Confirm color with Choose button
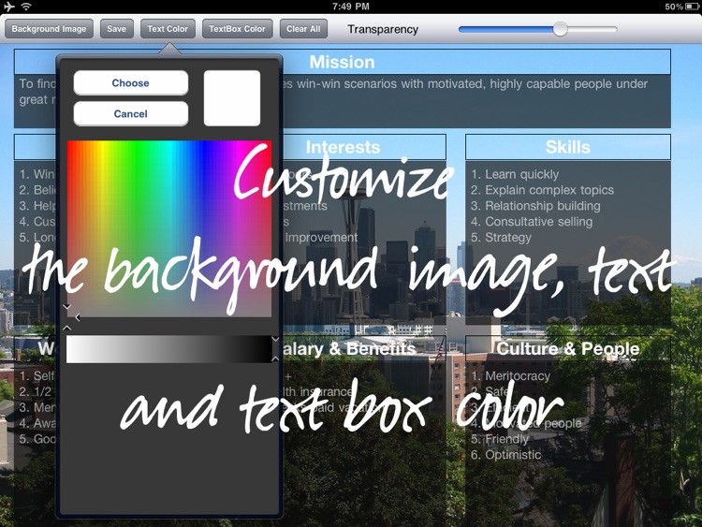The image size is (702, 527). [131, 82]
